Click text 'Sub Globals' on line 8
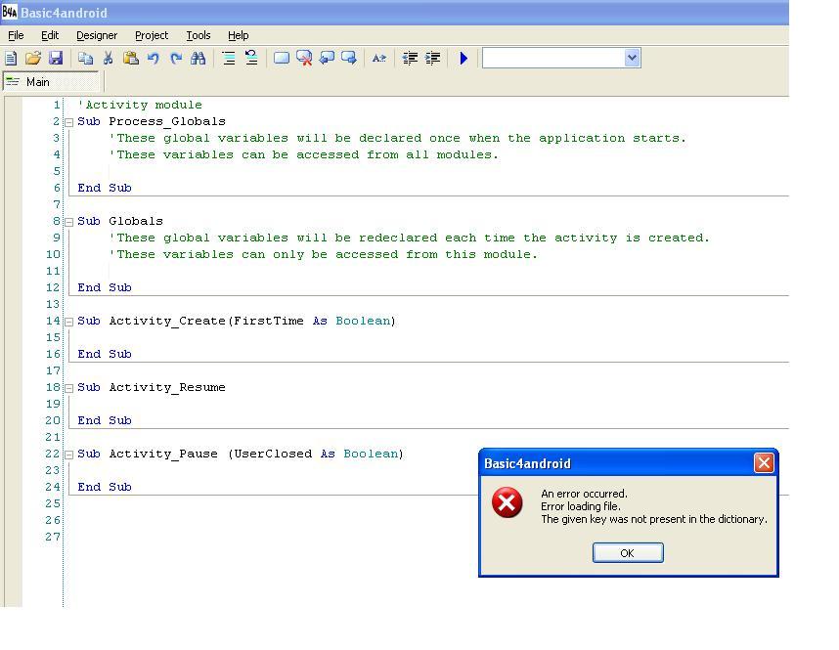 (120, 221)
